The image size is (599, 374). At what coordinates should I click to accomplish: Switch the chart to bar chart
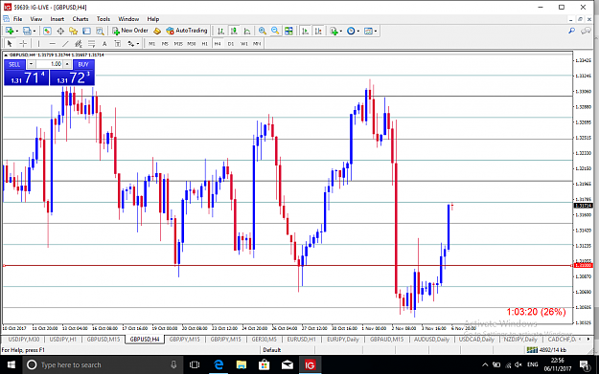(x=220, y=31)
